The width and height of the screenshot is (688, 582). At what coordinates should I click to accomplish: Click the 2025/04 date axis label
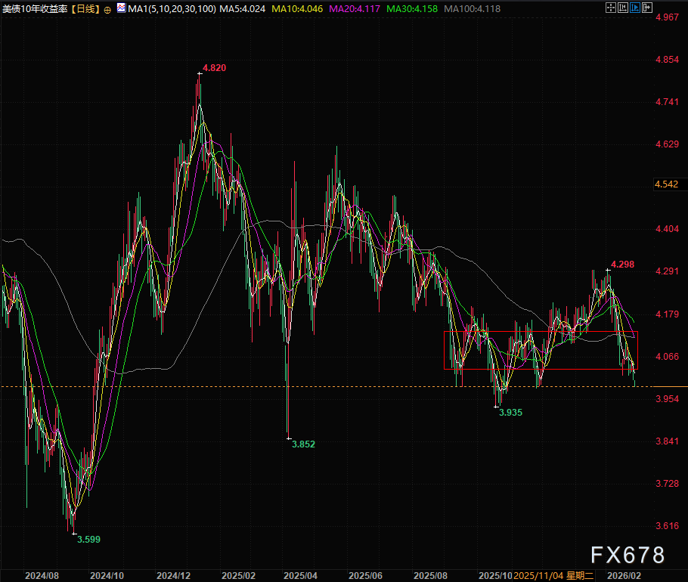[x=300, y=576]
